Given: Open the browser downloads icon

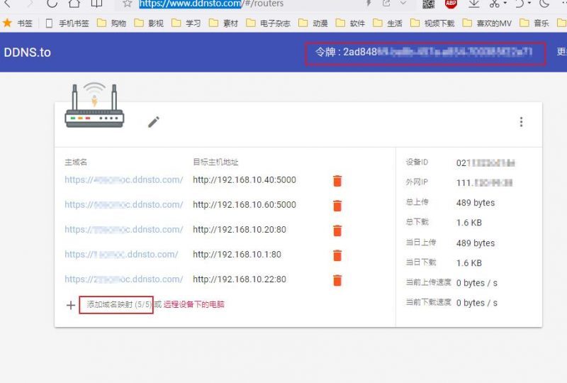Looking at the screenshot, I should pos(474,4).
